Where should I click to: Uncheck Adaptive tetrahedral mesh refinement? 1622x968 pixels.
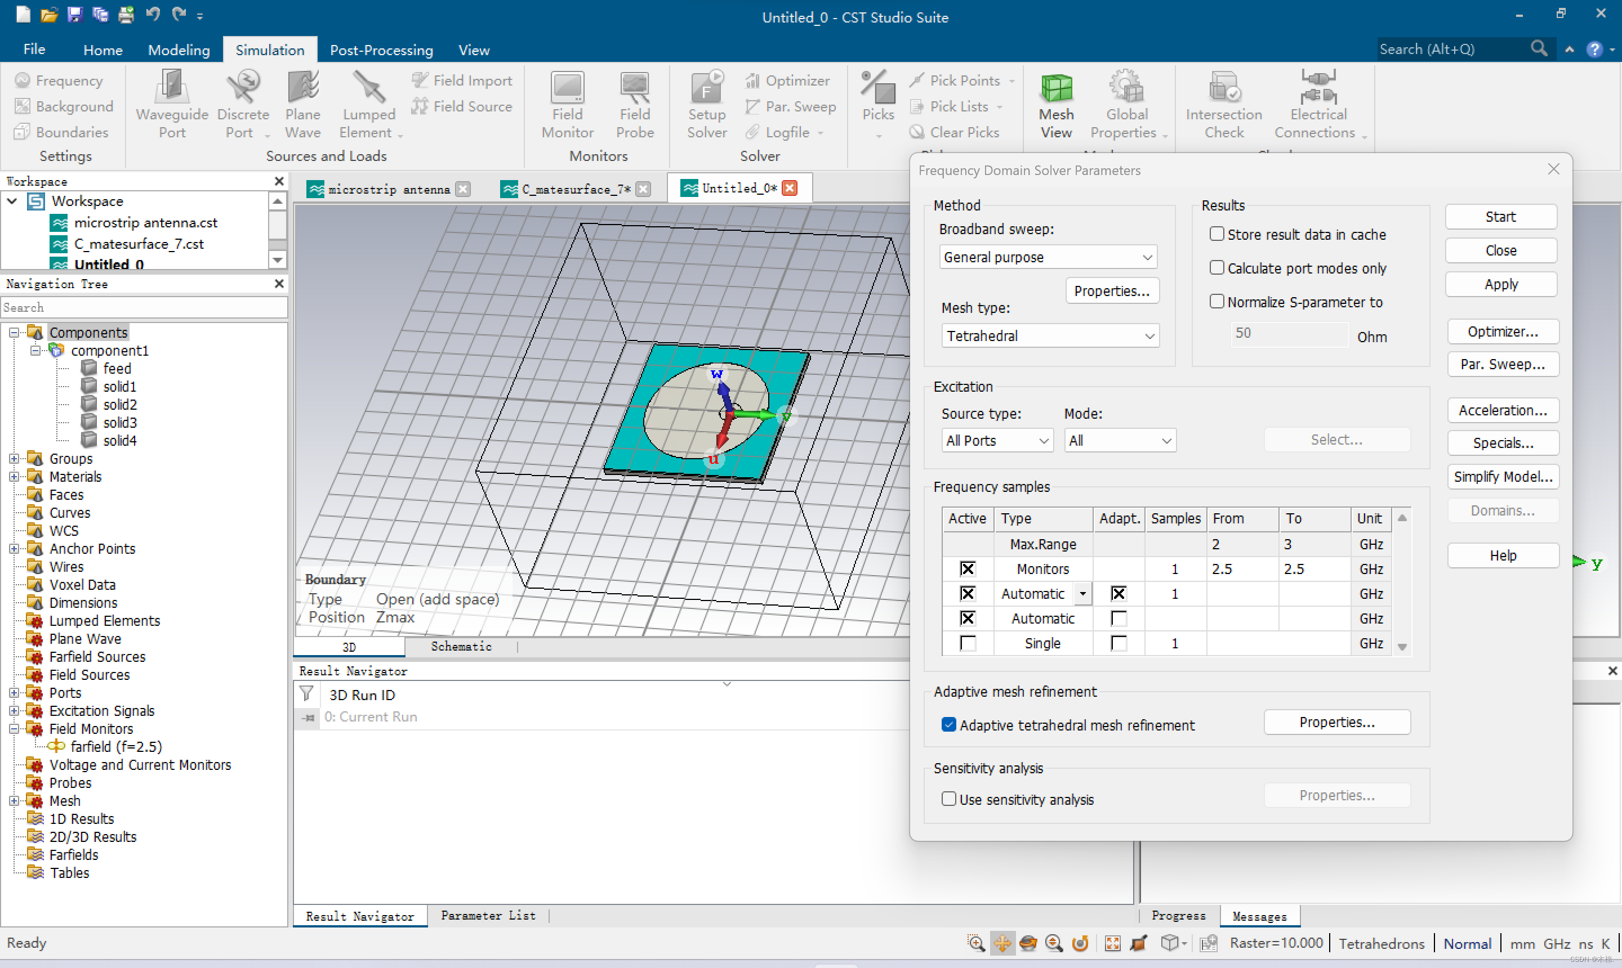click(x=949, y=725)
